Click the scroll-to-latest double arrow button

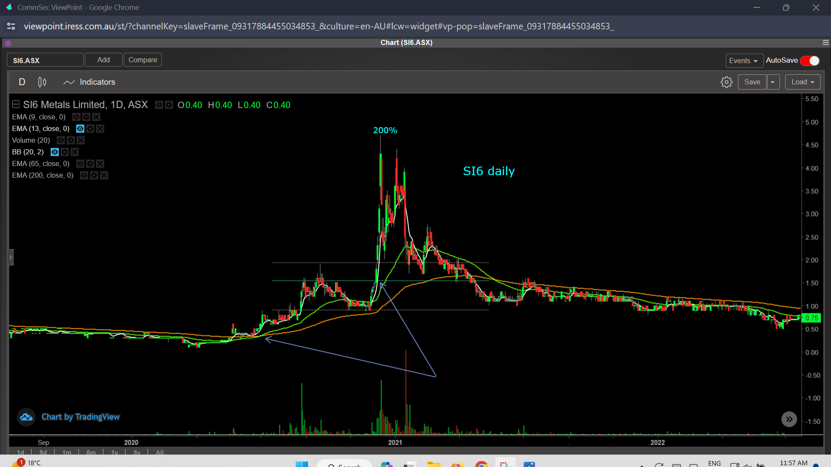[789, 419]
